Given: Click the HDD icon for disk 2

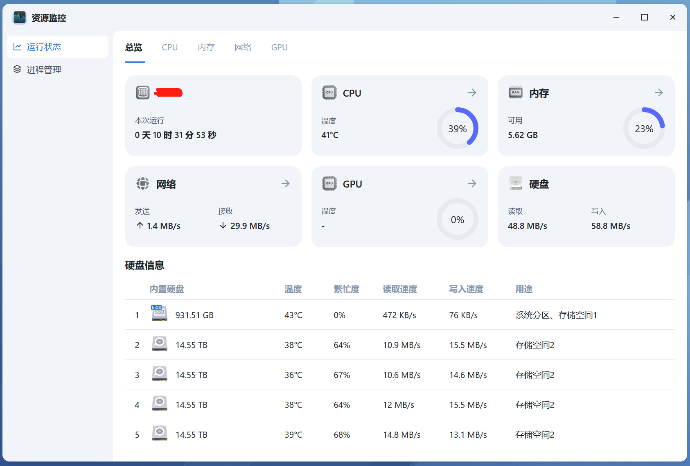Looking at the screenshot, I should (160, 344).
